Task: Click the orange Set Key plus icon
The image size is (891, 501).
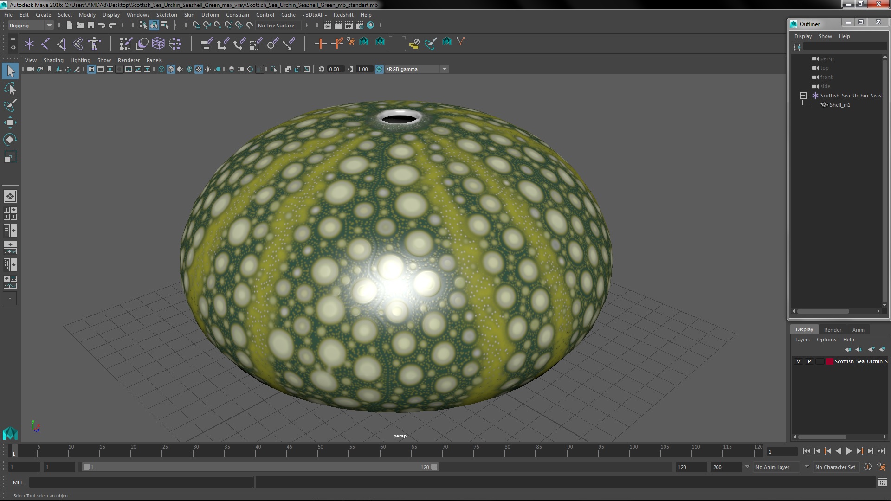Action: click(320, 44)
